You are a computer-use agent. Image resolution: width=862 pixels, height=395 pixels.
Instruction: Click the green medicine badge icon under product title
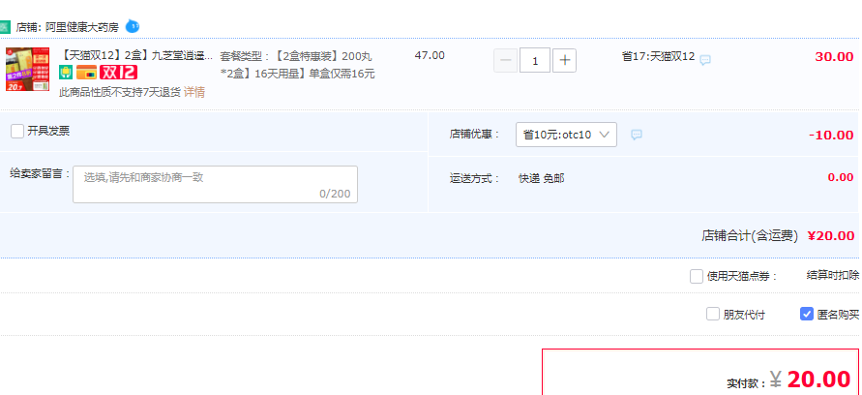[66, 72]
